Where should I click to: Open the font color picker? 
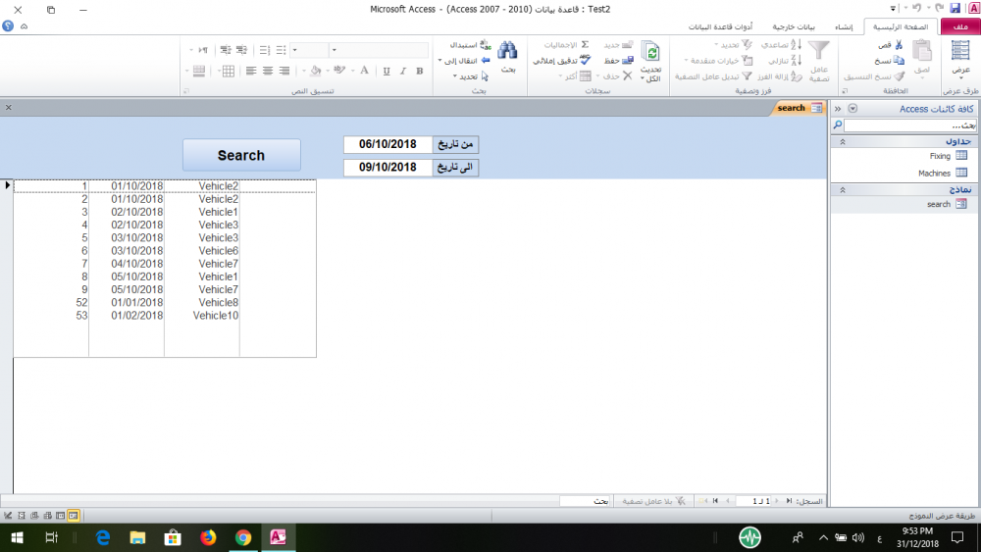[x=364, y=71]
